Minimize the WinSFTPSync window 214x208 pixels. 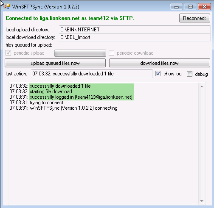pyautogui.click(x=176, y=7)
